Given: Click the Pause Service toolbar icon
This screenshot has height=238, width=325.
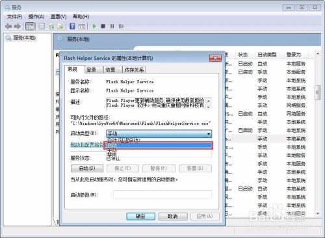Looking at the screenshot, I should pyautogui.click(x=112, y=26).
